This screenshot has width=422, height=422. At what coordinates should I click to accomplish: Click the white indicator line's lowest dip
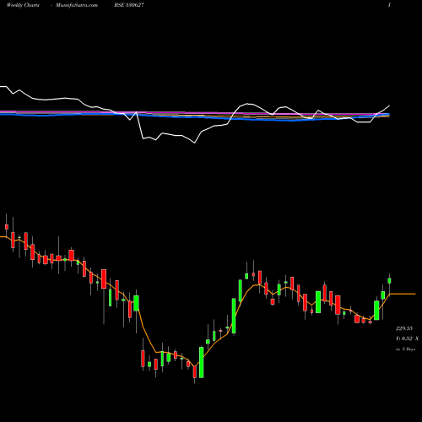pos(195,143)
